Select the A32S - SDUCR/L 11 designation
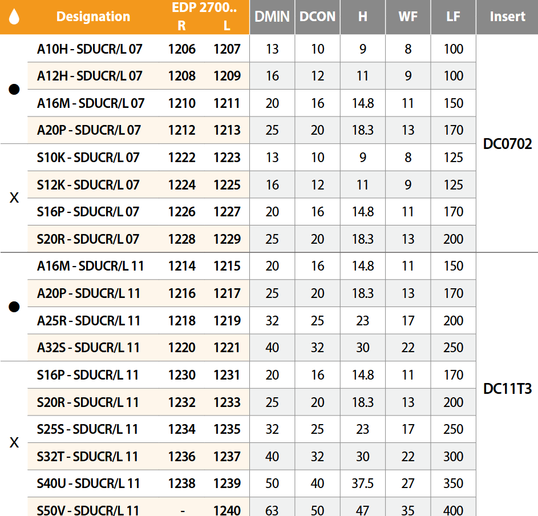The width and height of the screenshot is (538, 516). point(88,348)
